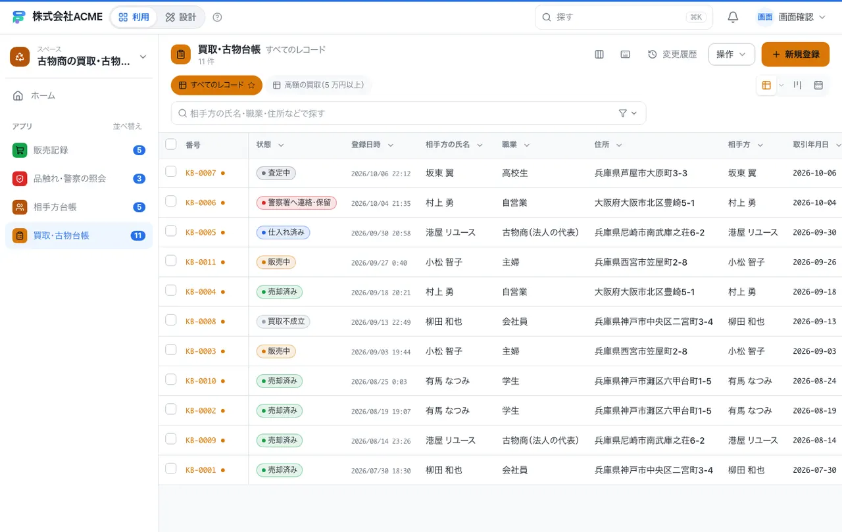Image resolution: width=842 pixels, height=532 pixels.
Task: Switch to kanban board view icon
Action: click(x=797, y=85)
